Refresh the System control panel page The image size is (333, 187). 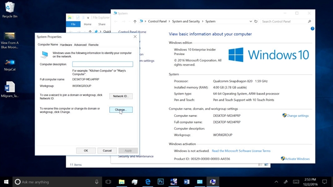click(256, 21)
